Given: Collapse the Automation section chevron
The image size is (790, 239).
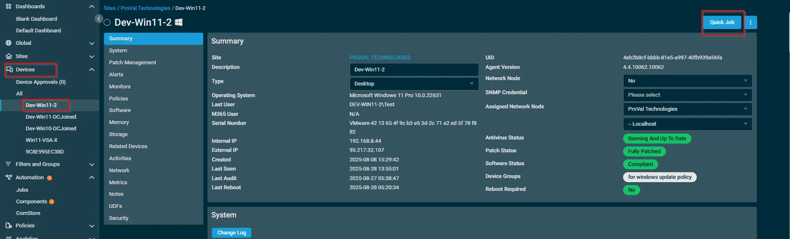Looking at the screenshot, I should (92, 177).
